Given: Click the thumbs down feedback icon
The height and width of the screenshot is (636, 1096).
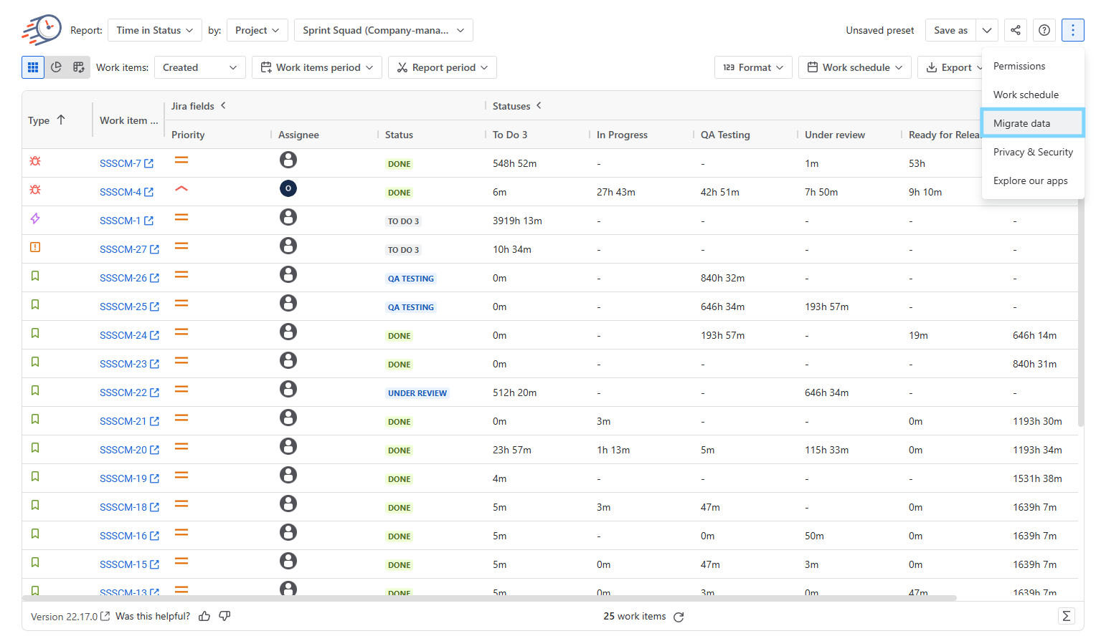Looking at the screenshot, I should [225, 616].
